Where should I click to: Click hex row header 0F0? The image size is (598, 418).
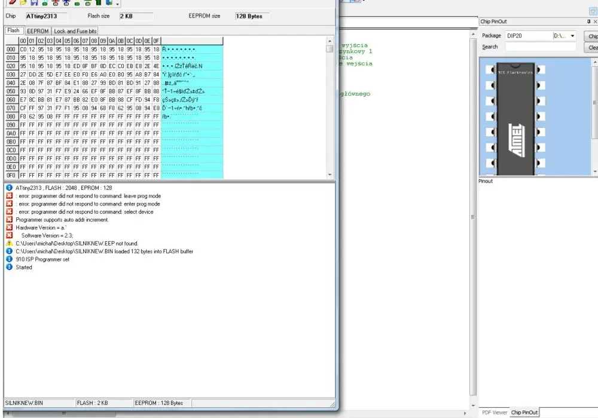point(11,175)
